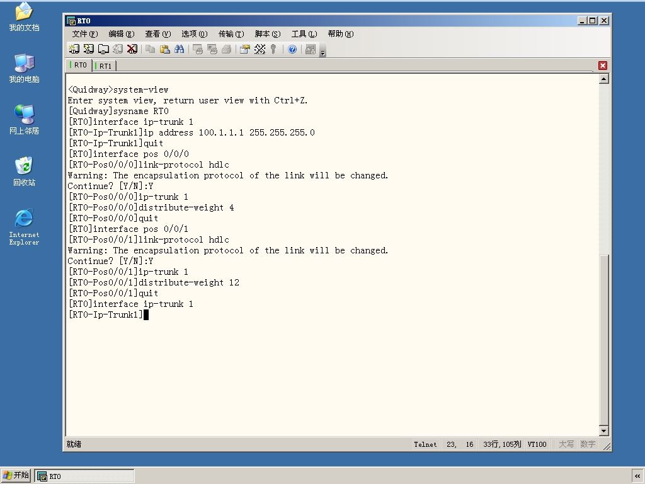Click the gray key public-key icon
This screenshot has width=645, height=484.
273,49
